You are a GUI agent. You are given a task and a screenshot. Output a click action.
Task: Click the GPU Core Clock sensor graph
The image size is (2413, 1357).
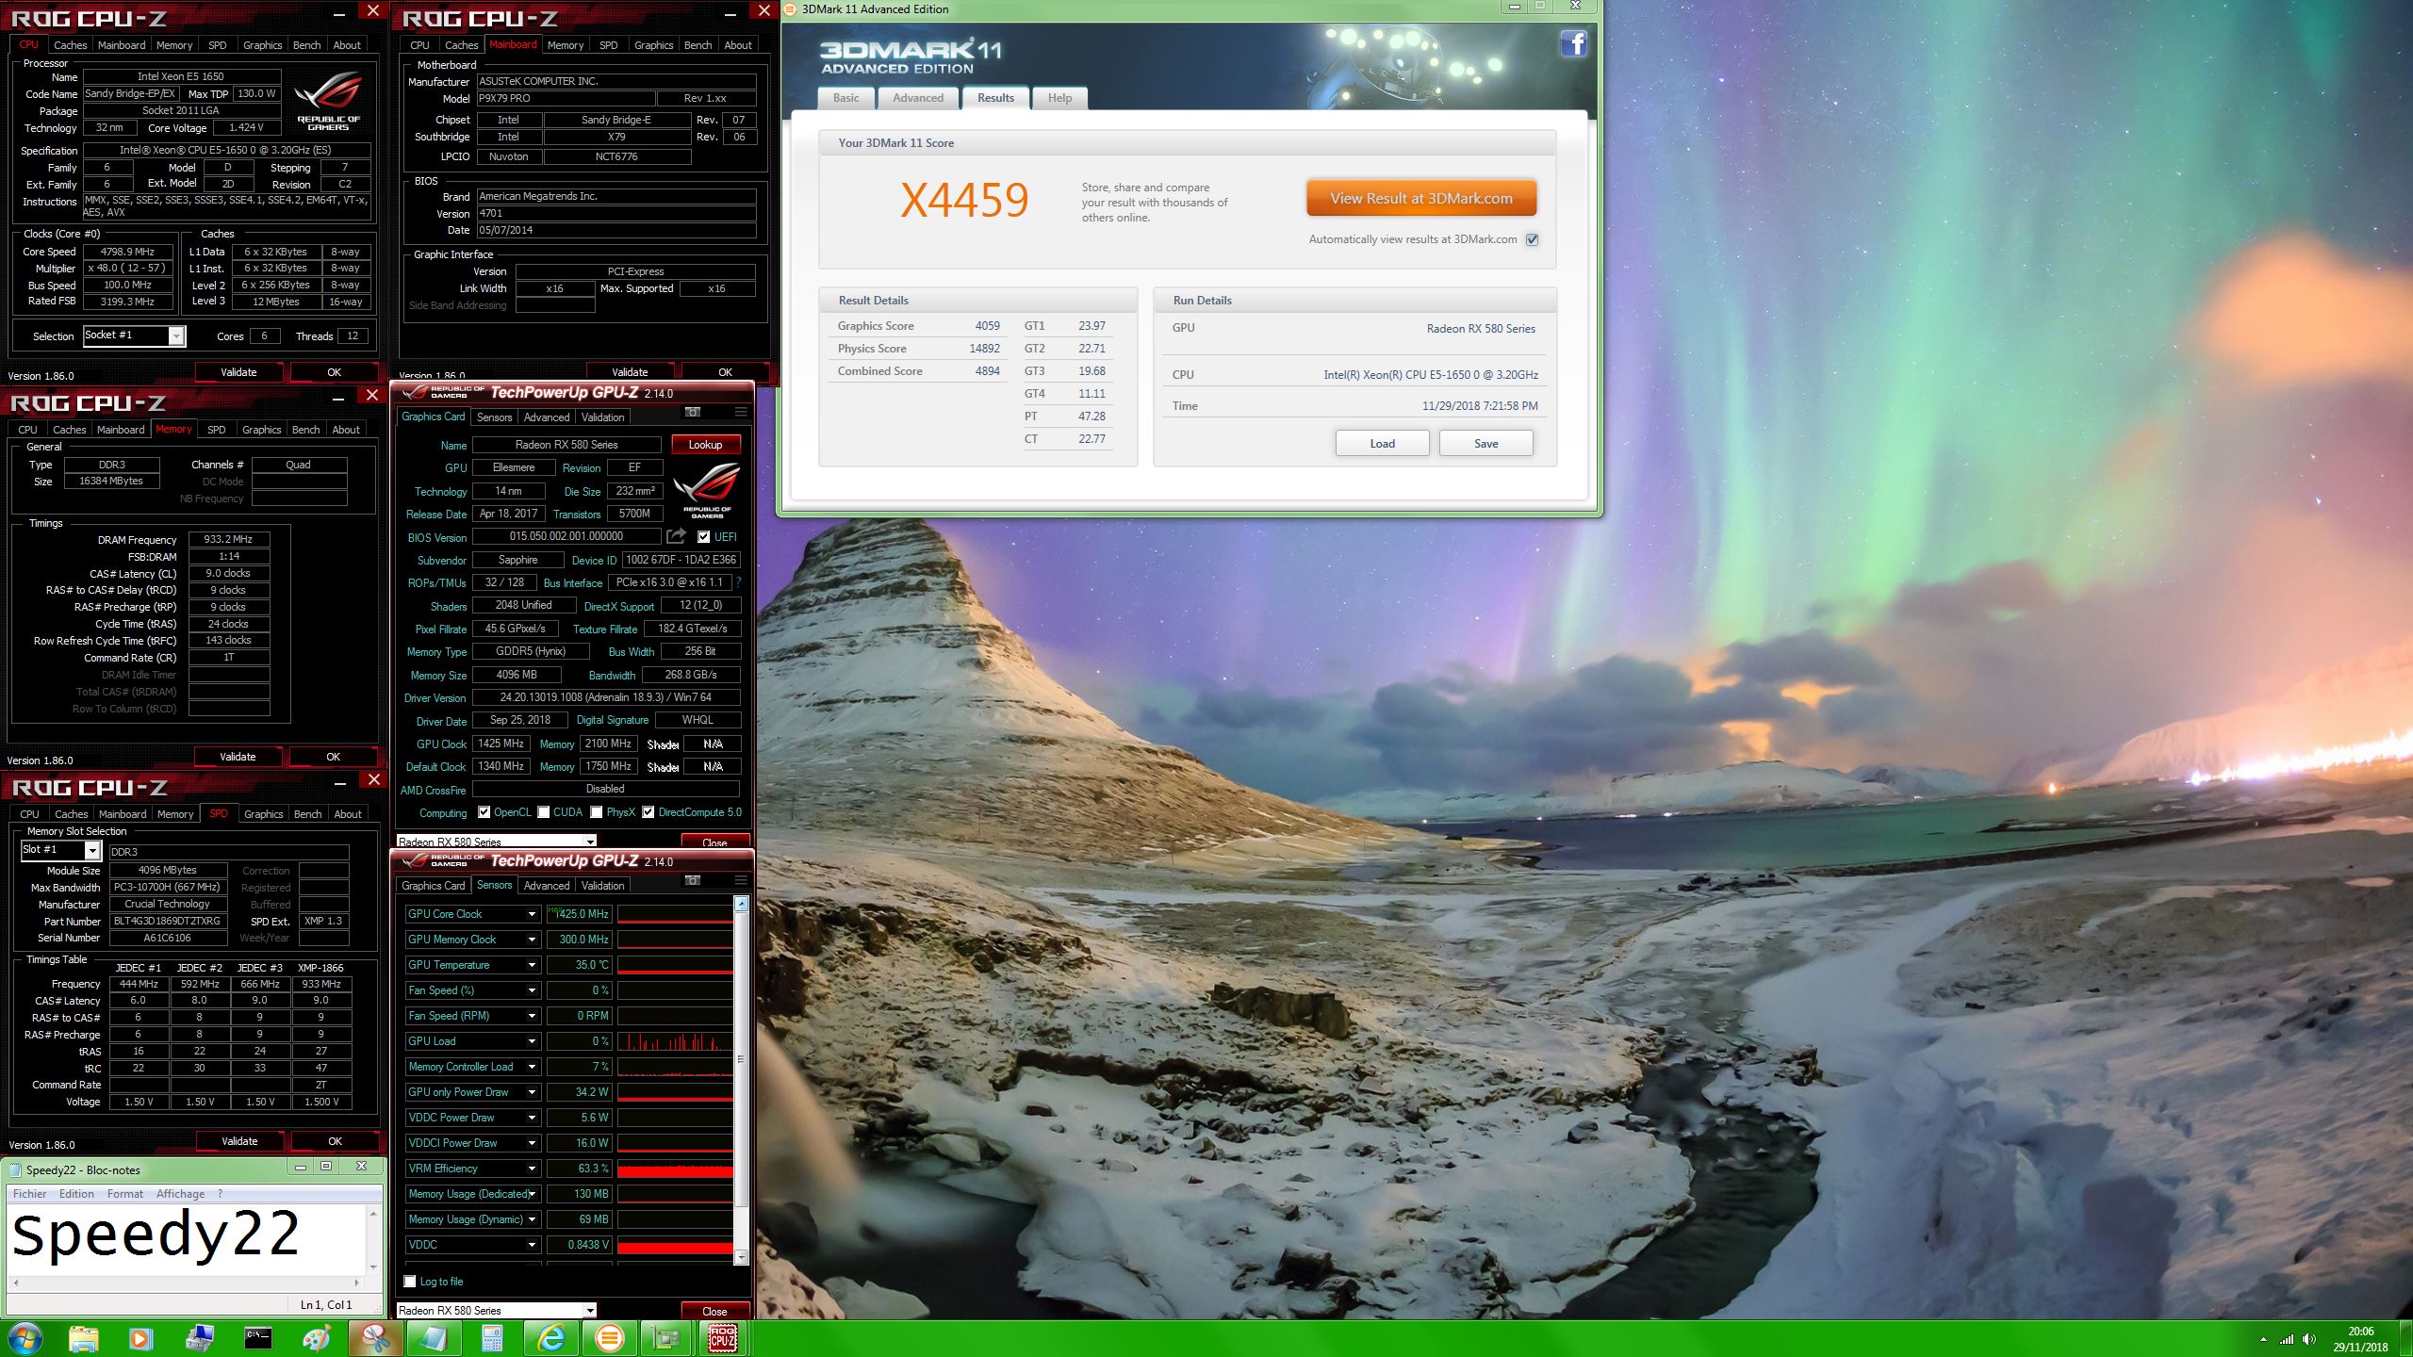675,914
